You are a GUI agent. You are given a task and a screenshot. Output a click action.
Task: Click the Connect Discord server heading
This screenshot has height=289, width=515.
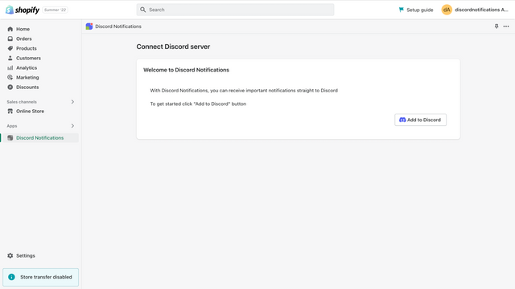click(173, 47)
